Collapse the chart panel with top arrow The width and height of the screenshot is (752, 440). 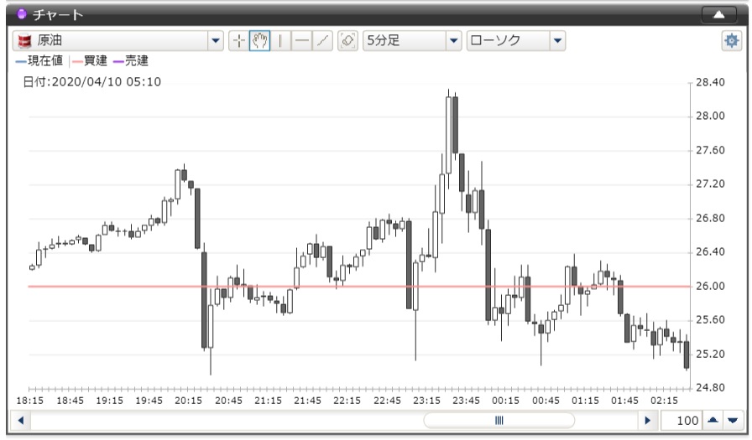click(719, 15)
